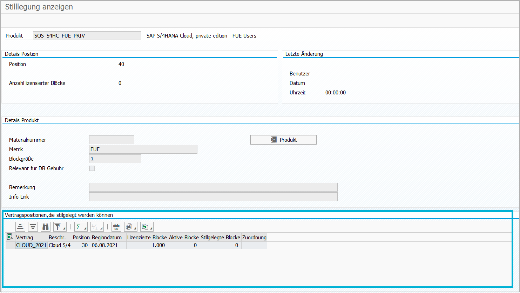Click the select-all icon in table corner
The width and height of the screenshot is (520, 293).
point(10,237)
